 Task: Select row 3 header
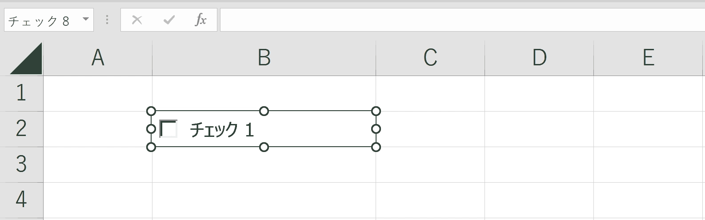pyautogui.click(x=21, y=164)
